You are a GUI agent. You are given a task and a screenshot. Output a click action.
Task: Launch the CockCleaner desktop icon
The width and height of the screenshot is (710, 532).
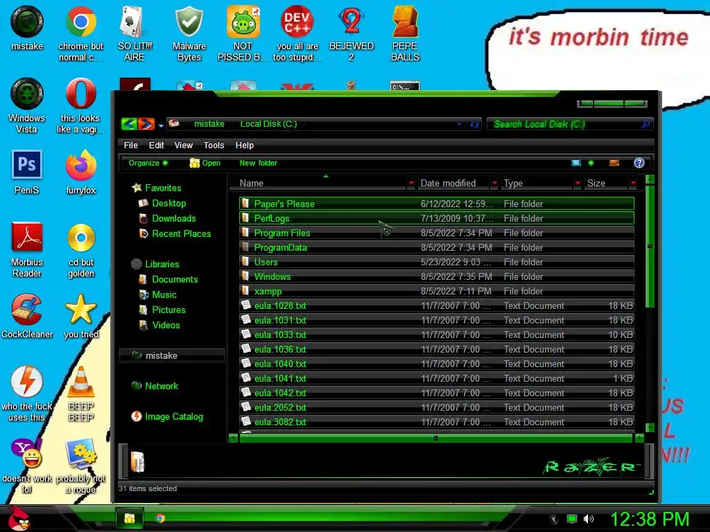click(x=27, y=316)
